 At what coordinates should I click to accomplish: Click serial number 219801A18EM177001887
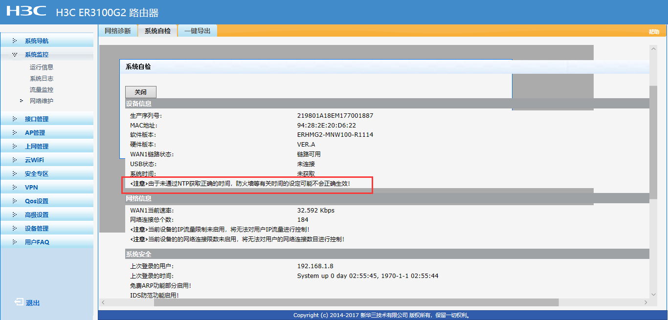coord(335,116)
